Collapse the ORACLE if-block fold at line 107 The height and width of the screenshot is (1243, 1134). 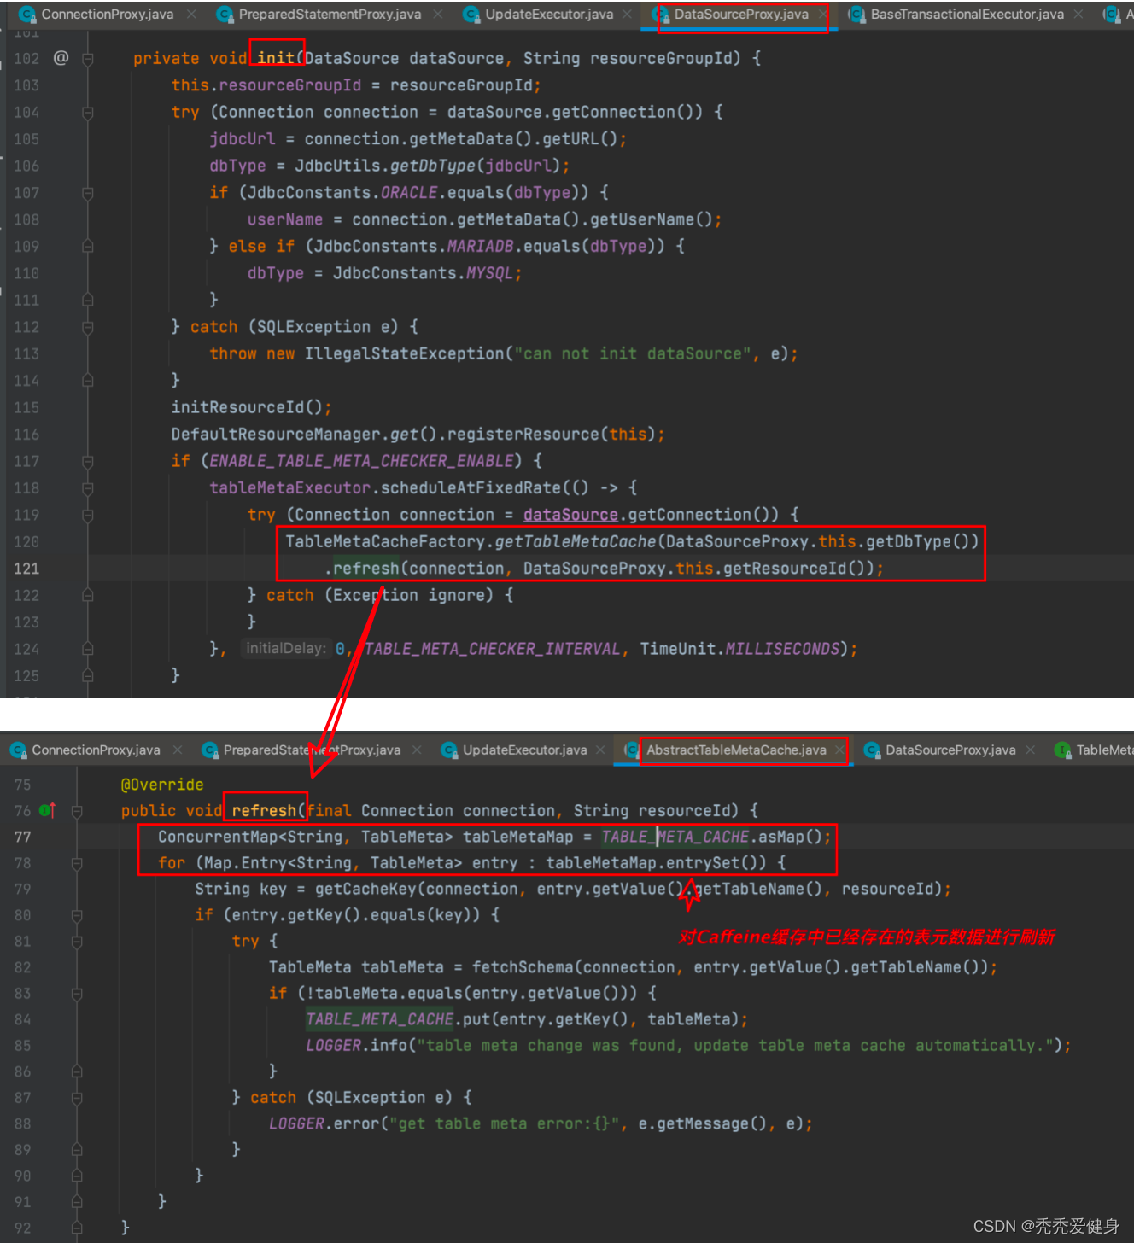[87, 193]
